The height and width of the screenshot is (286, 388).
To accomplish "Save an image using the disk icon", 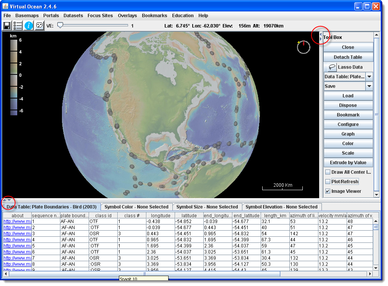I will pos(6,25).
